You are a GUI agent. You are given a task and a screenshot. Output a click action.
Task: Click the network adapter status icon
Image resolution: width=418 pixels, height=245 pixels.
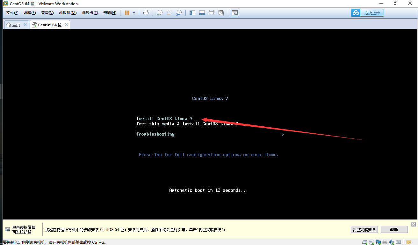378,242
